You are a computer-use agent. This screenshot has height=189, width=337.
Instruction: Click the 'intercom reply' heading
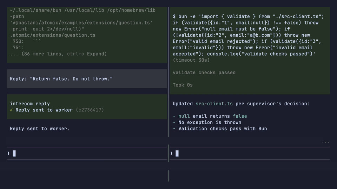pyautogui.click(x=30, y=104)
